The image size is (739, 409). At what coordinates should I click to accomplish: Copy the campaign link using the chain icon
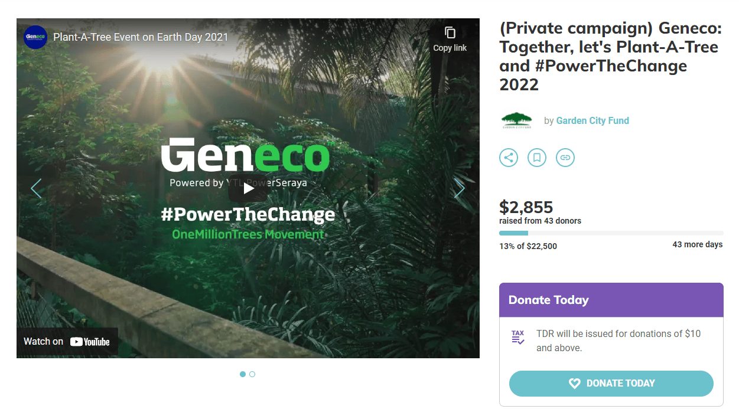(565, 158)
